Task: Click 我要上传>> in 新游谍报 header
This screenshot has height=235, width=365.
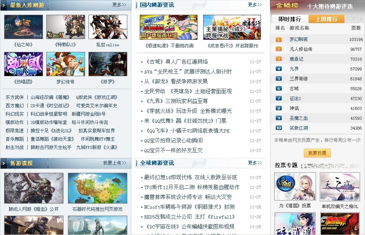Action: click(115, 163)
